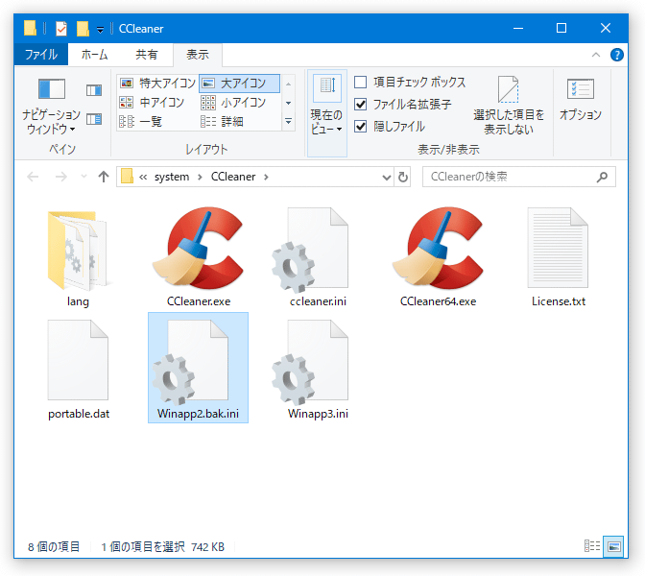Screen dimensions: 645x576
Task: Expand the layout gallery more arrow
Action: click(288, 121)
